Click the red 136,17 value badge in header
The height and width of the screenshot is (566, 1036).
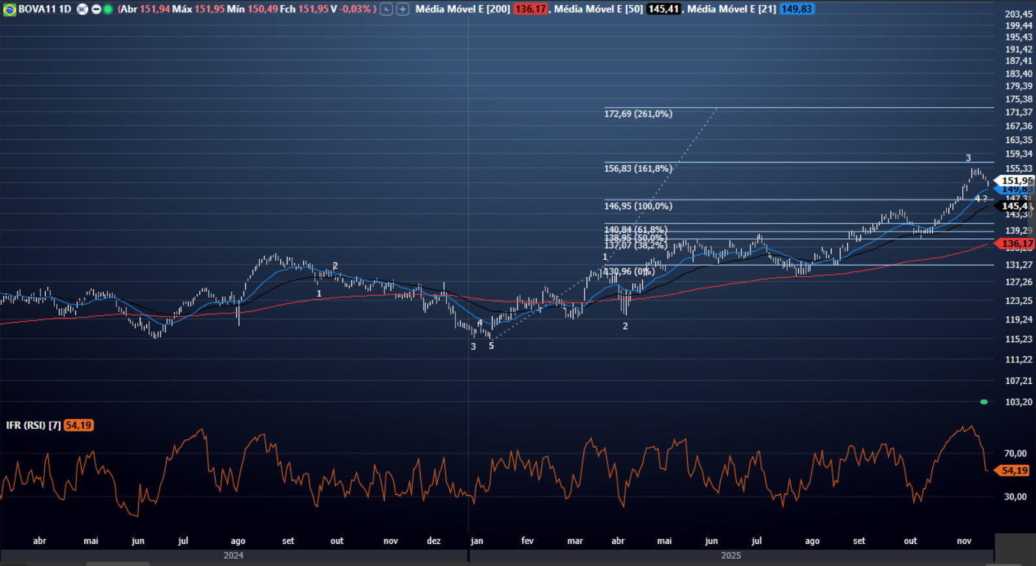click(x=530, y=9)
